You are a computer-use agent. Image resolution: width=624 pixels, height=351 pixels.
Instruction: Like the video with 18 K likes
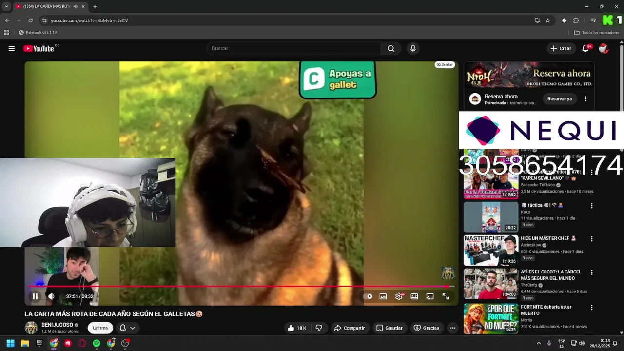coord(297,328)
